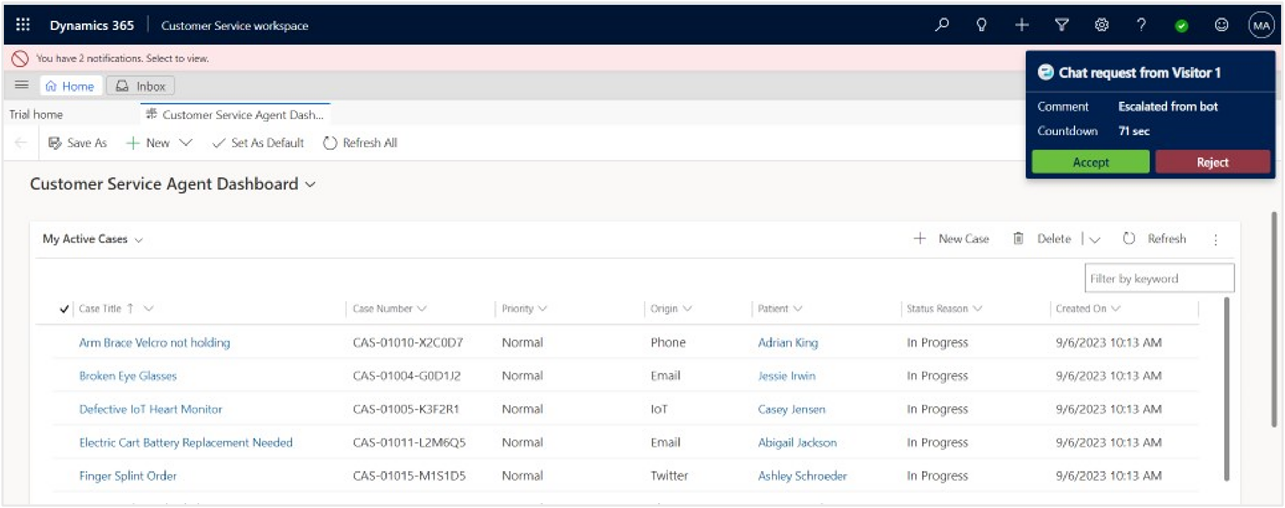Open the notifications bar message
Screen dimensions: 1285x508
122,58
